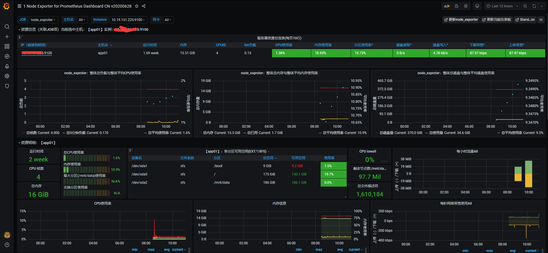Select the Explore compass icon
The width and height of the screenshot is (548, 253).
[x=7, y=56]
